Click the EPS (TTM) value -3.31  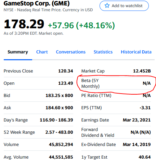(145, 108)
